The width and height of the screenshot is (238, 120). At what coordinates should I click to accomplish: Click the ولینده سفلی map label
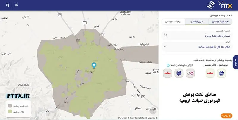coord(59,38)
